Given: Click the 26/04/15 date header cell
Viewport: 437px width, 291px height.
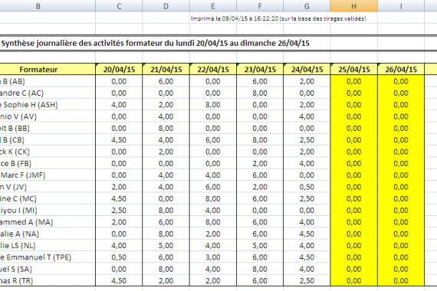Looking at the screenshot, I should 401,70.
